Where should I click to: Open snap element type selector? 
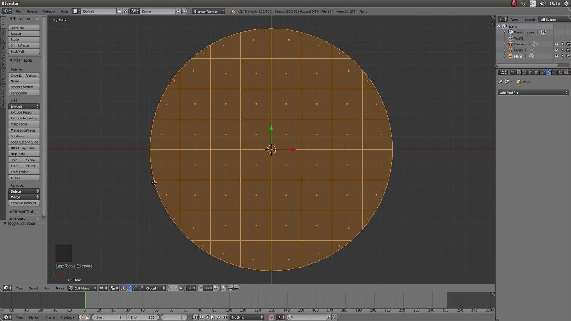[x=208, y=288]
